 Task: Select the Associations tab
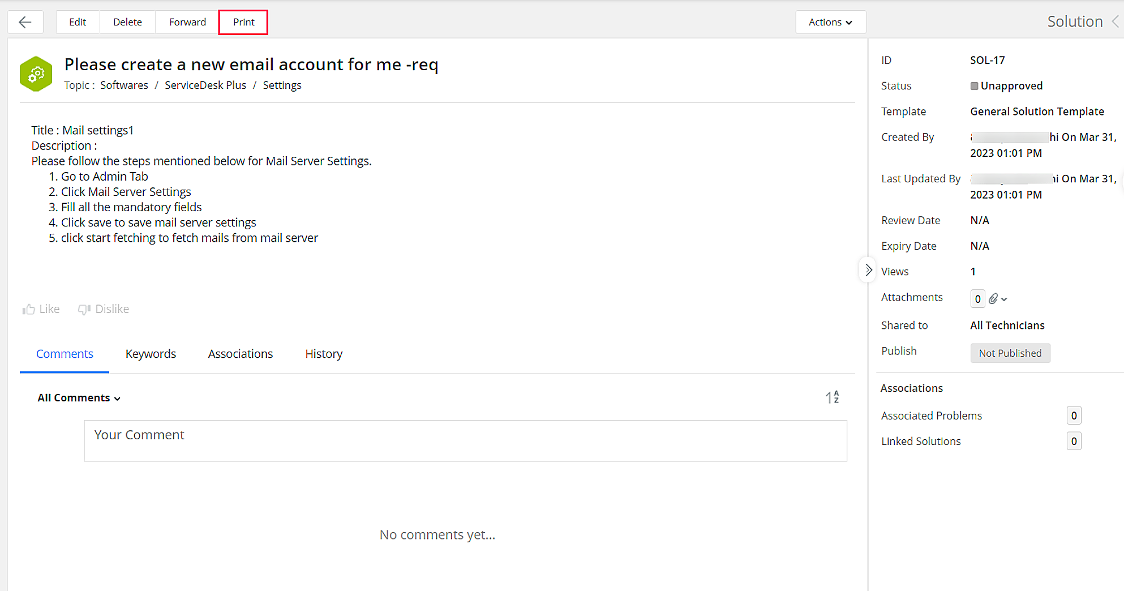241,354
